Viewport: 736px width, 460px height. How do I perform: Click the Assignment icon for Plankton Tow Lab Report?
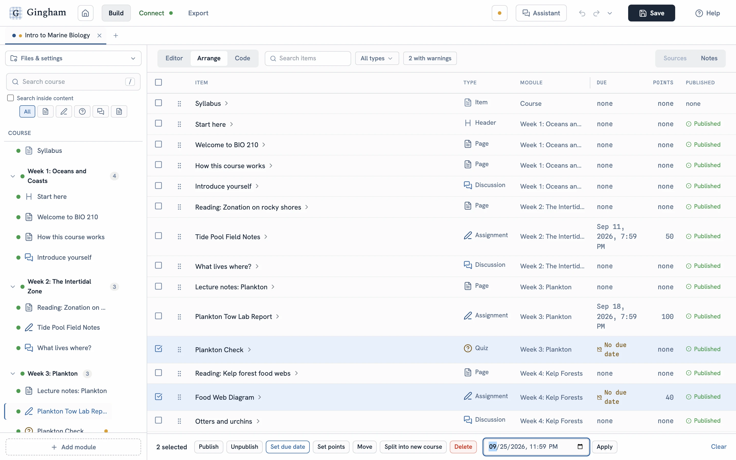468,316
